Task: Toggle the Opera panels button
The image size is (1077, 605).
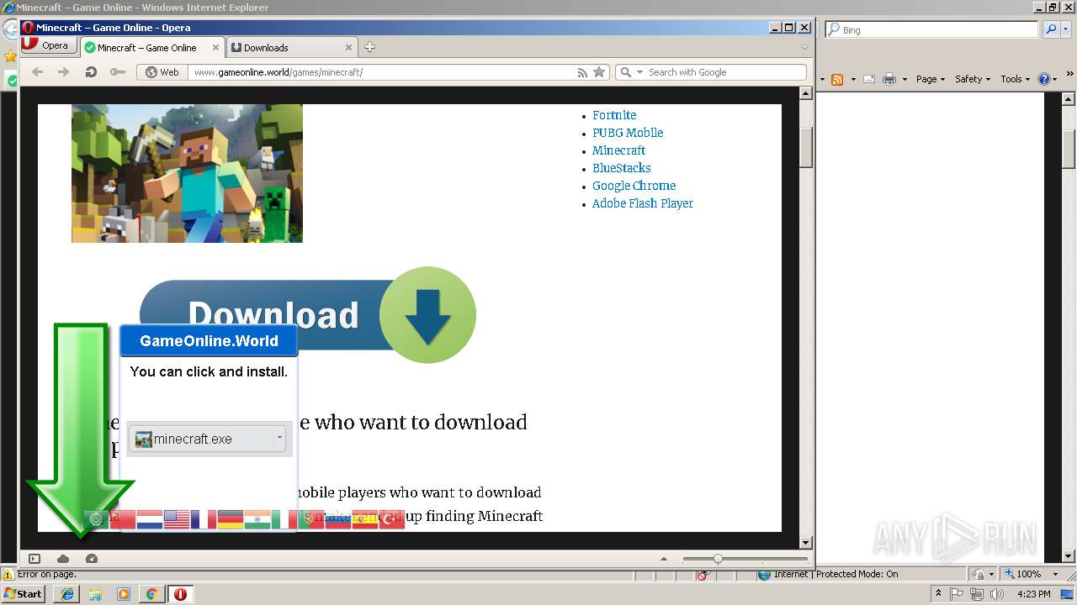Action: click(x=34, y=559)
